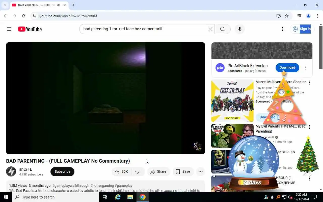Open the taskbar clock and date
Image resolution: width=323 pixels, height=202 pixels.
[x=301, y=197]
